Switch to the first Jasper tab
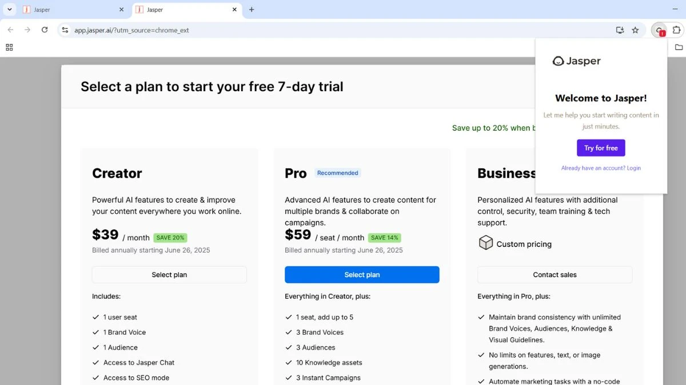 tap(73, 10)
